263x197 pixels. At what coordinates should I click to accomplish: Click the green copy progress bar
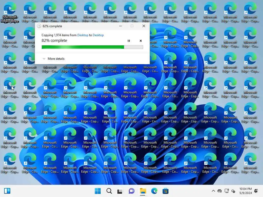pyautogui.click(x=92, y=47)
